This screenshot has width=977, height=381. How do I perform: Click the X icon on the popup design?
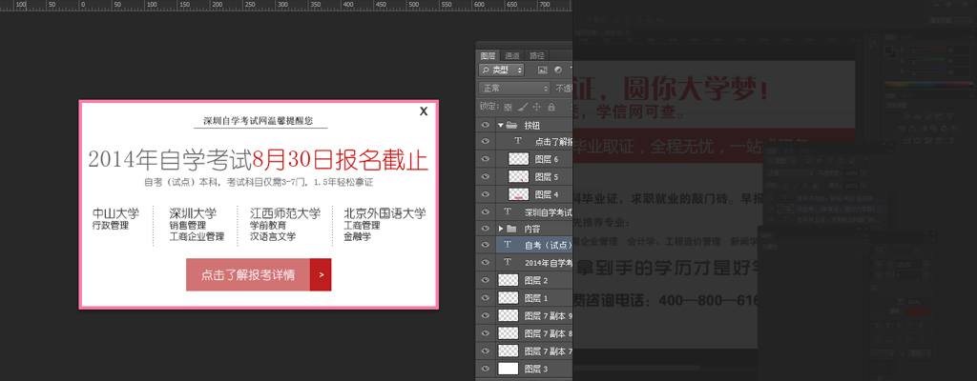[423, 111]
